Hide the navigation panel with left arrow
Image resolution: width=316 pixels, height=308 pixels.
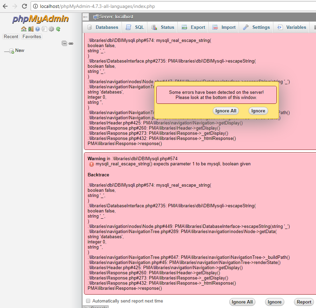[x=85, y=17]
